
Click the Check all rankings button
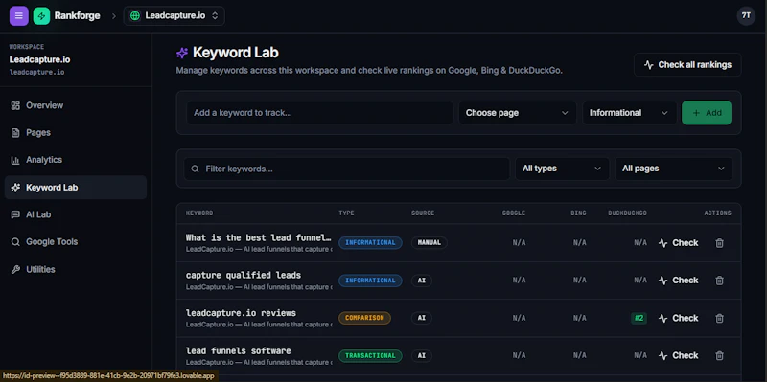coord(687,64)
